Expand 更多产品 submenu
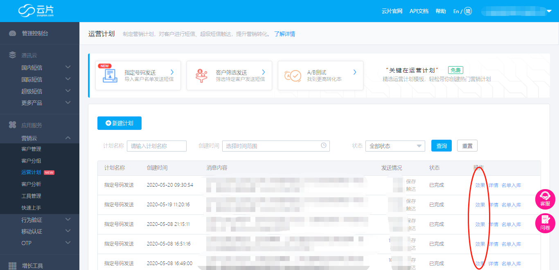This screenshot has height=270, width=559. pos(68,103)
